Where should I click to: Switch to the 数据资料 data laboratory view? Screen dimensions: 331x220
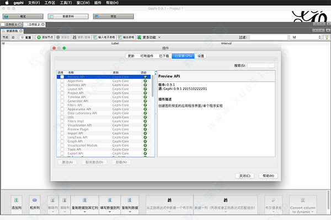68,16
